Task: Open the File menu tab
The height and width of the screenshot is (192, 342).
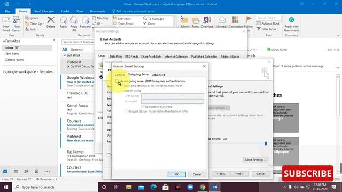Action: pos(7,11)
